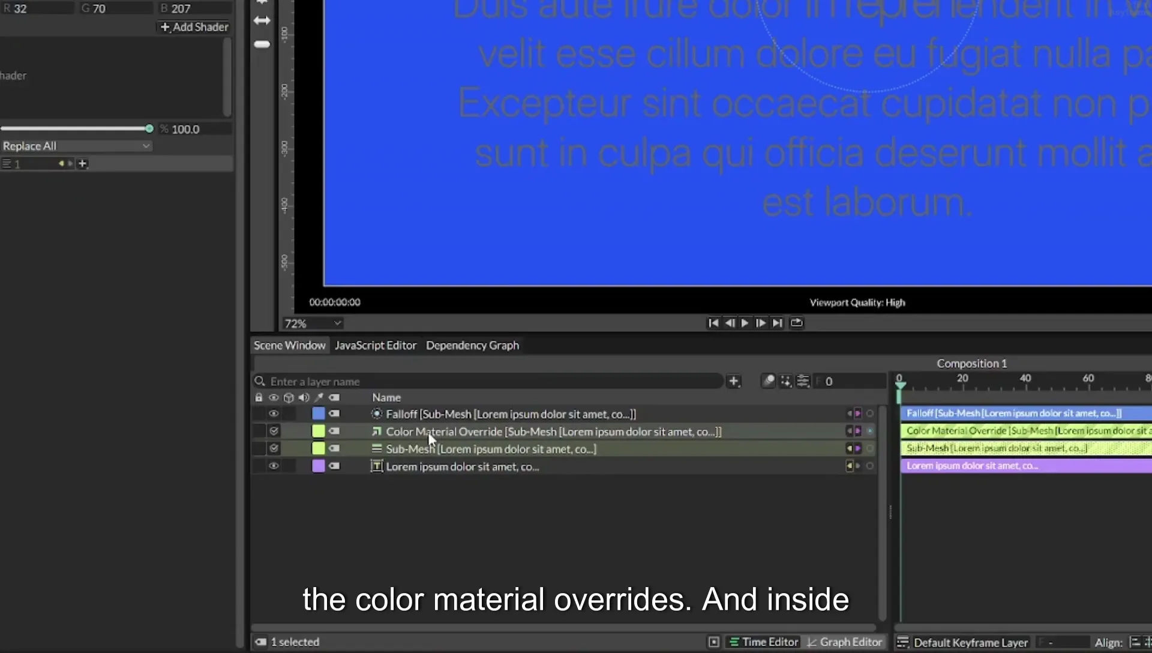Toggle the check mark on the Sub-Mesh layer
The height and width of the screenshot is (653, 1152).
point(274,448)
